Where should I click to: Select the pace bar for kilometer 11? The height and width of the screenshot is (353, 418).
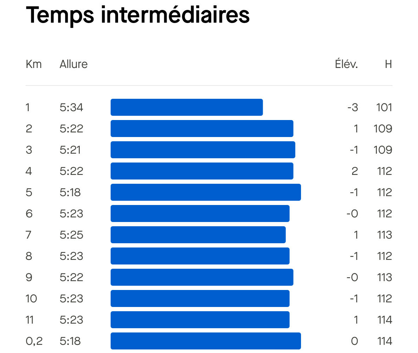[200, 320]
